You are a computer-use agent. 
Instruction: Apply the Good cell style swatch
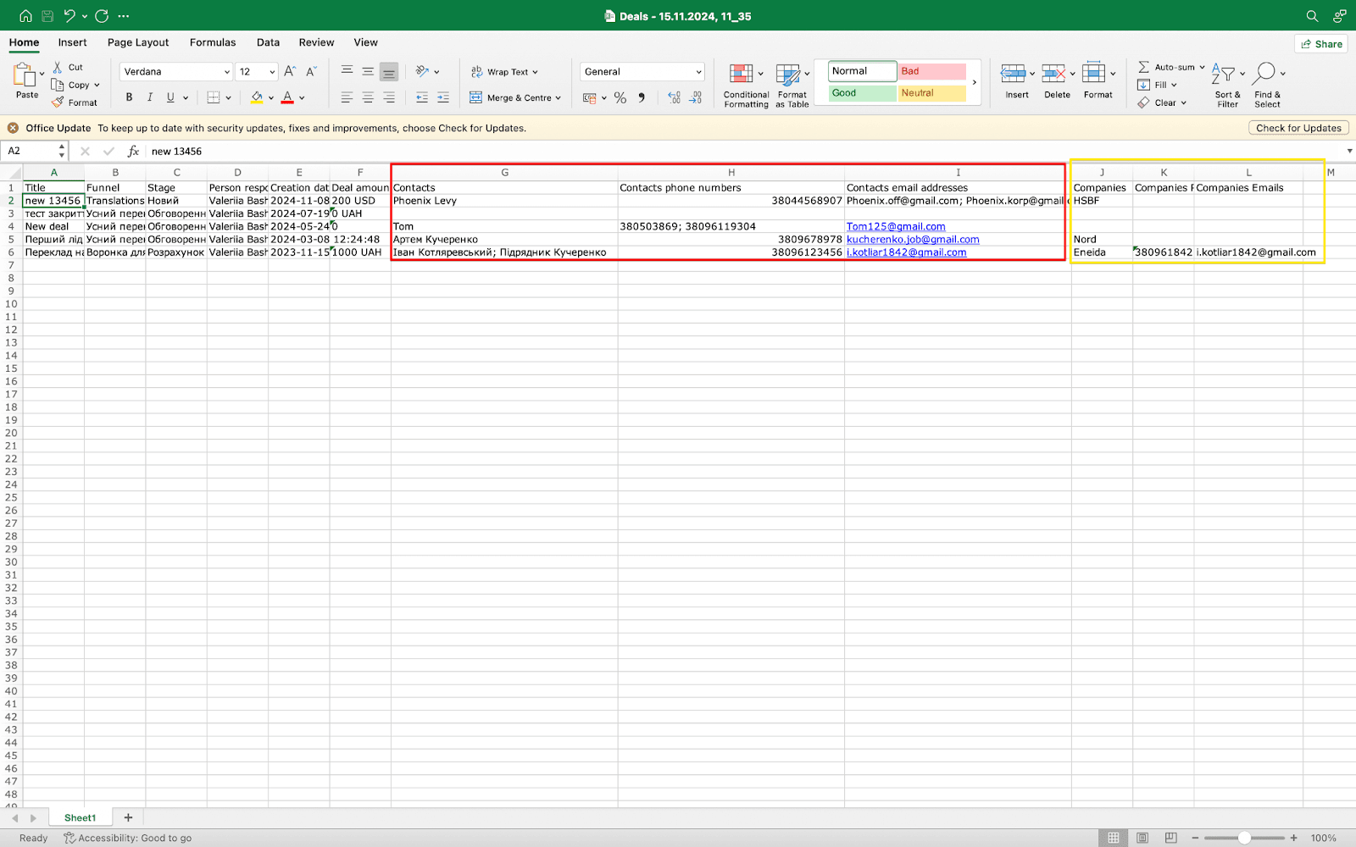point(862,93)
